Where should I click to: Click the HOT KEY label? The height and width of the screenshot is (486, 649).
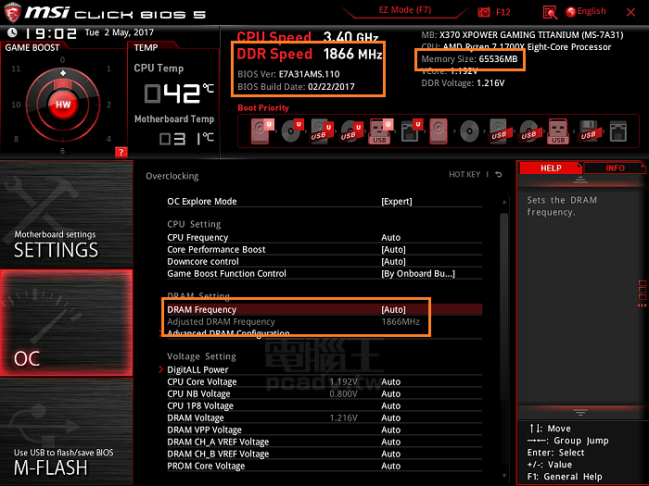click(x=464, y=174)
